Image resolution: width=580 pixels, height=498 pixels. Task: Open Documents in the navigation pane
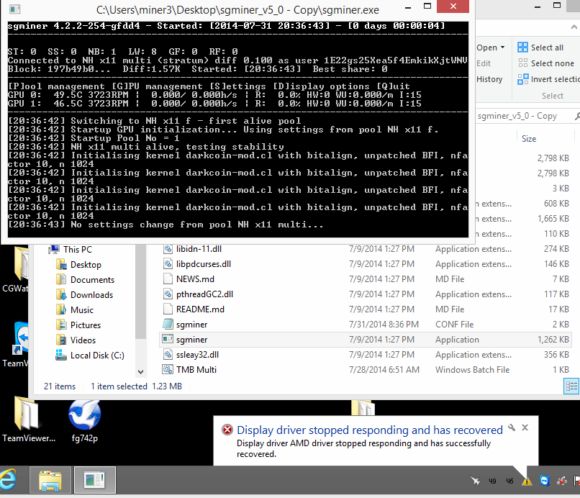(93, 280)
